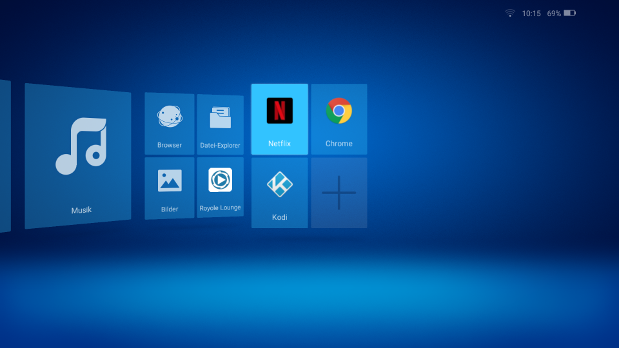
Task: Click the 10:15 clock display
Action: [531, 13]
